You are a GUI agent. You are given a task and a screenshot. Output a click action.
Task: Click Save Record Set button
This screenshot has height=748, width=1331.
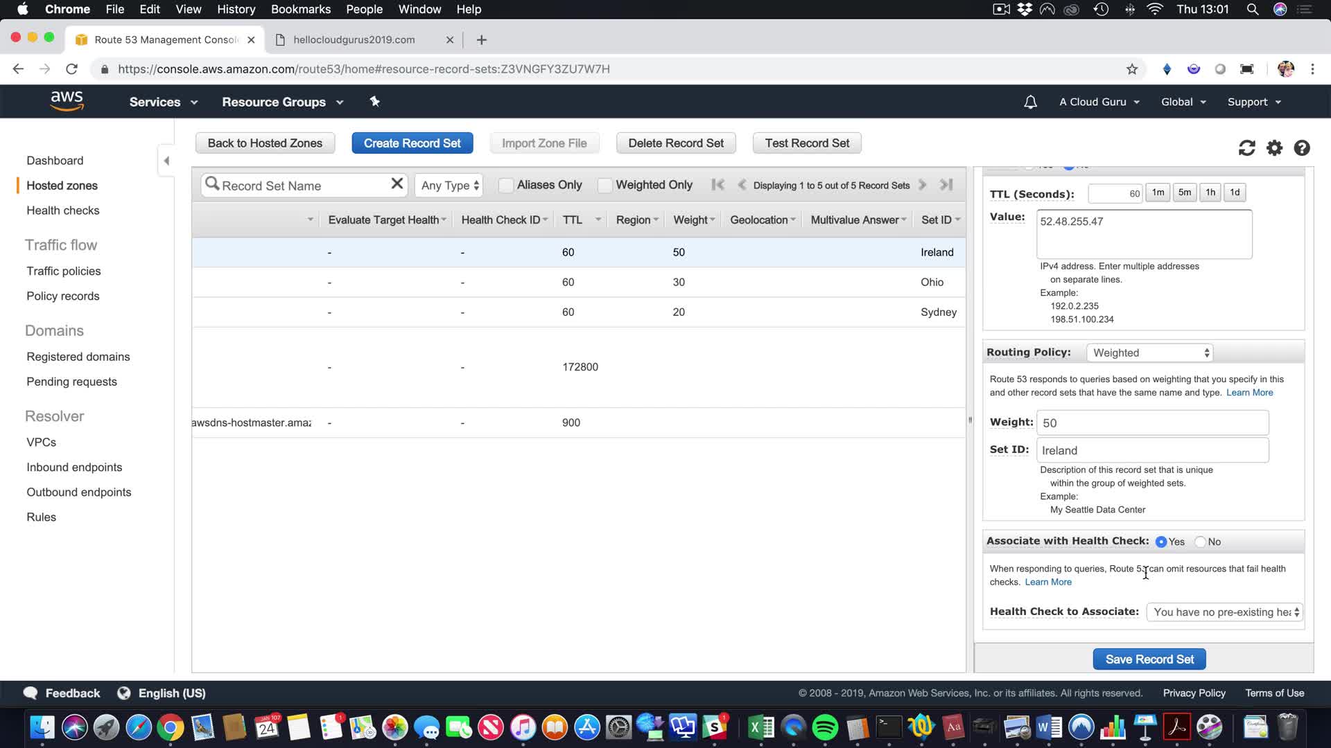pos(1149,659)
